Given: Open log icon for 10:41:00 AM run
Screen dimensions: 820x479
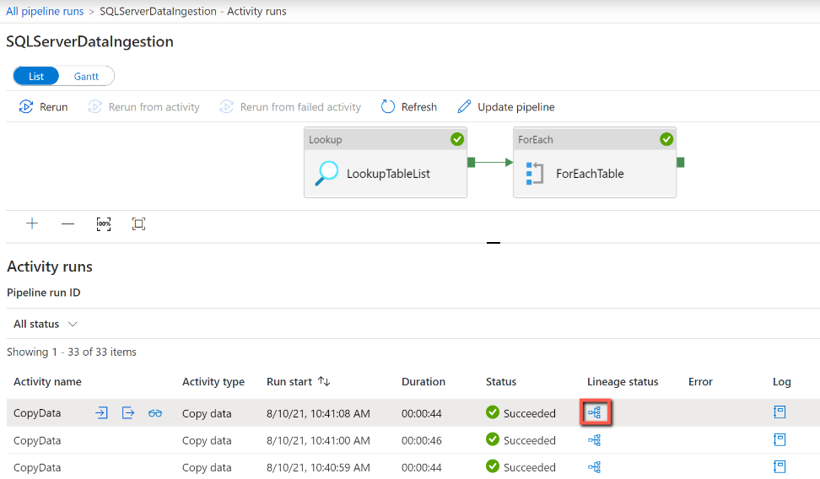Looking at the screenshot, I should pos(780,439).
